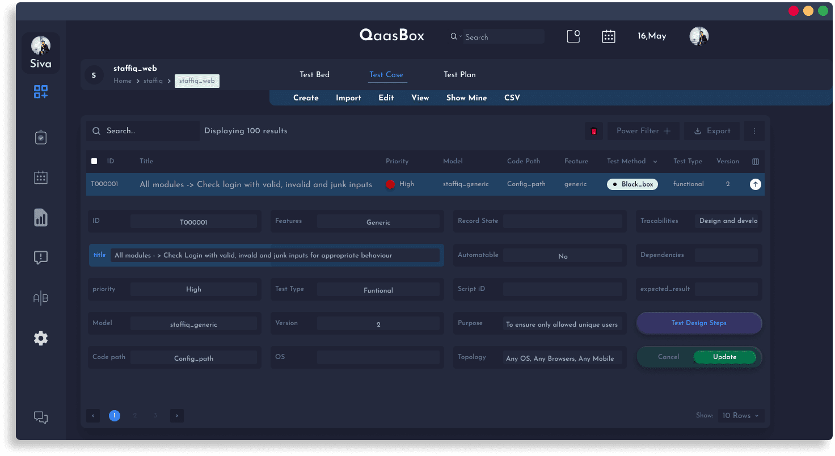
Task: Open the user avatar in top header
Action: pyautogui.click(x=699, y=36)
